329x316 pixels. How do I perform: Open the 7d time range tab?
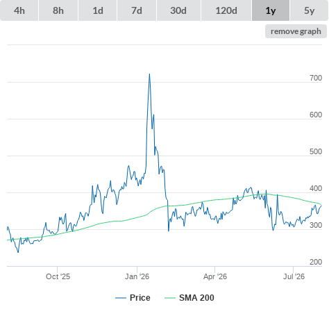[137, 10]
